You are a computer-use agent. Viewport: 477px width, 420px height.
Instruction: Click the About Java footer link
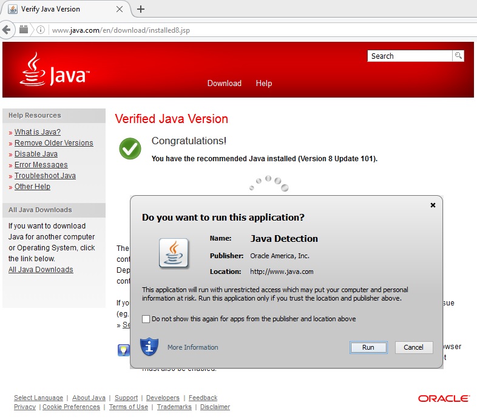point(89,398)
